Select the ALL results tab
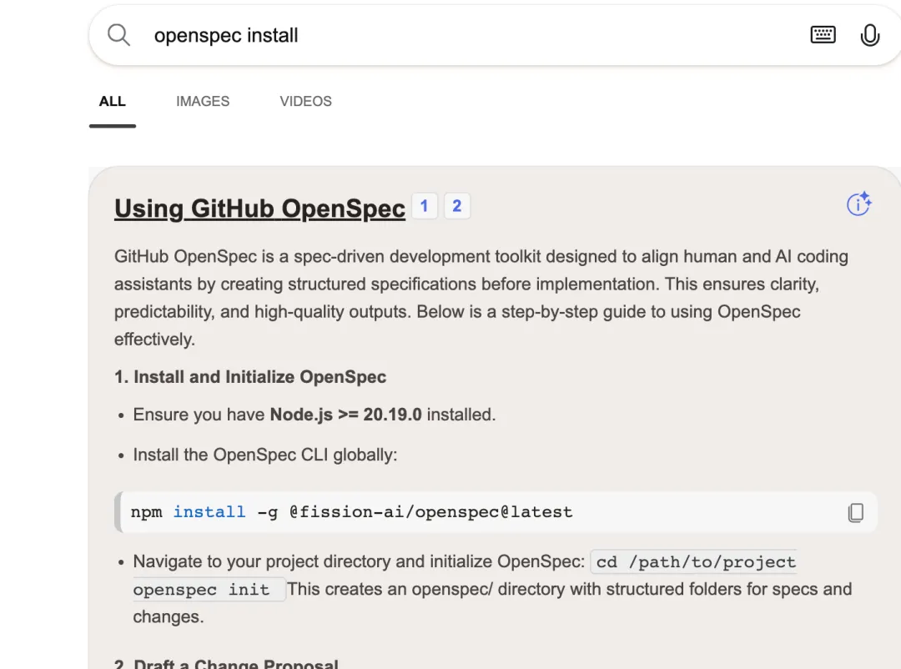This screenshot has width=901, height=669. [113, 102]
